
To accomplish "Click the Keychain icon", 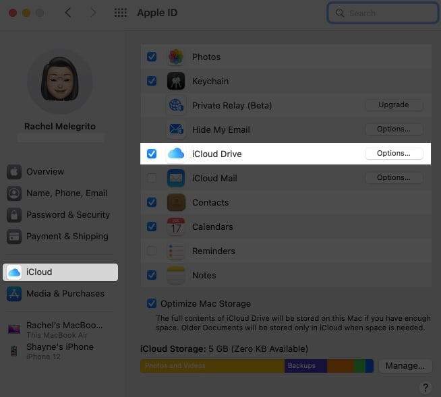I will (176, 81).
